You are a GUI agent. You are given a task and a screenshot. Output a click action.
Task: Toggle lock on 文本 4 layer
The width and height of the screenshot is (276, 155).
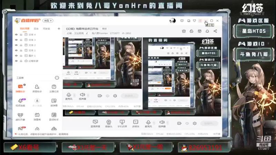(21, 35)
